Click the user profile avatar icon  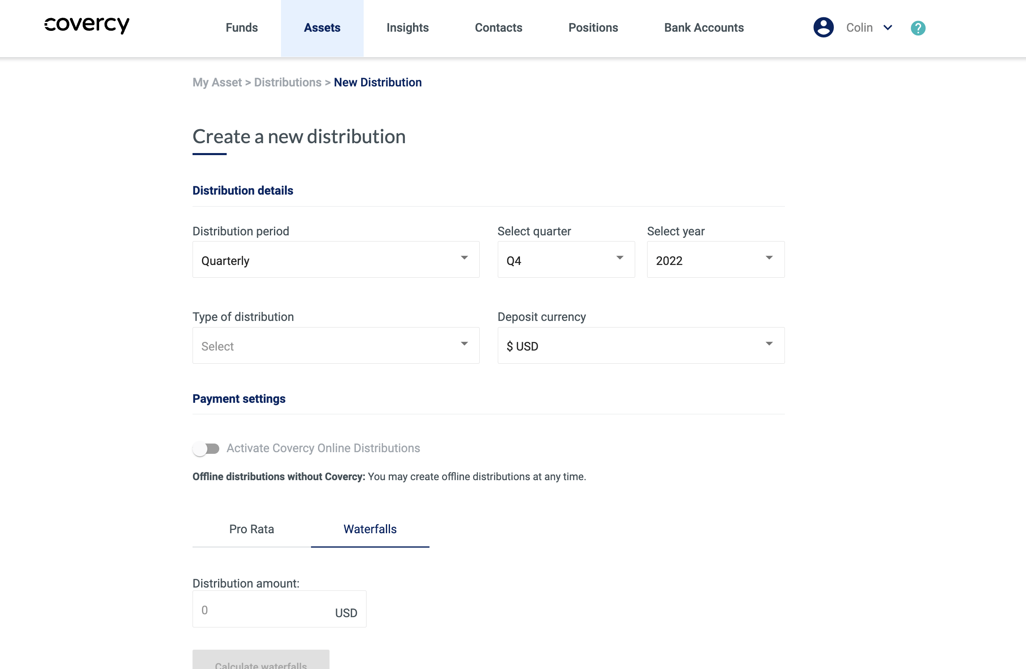pos(823,28)
